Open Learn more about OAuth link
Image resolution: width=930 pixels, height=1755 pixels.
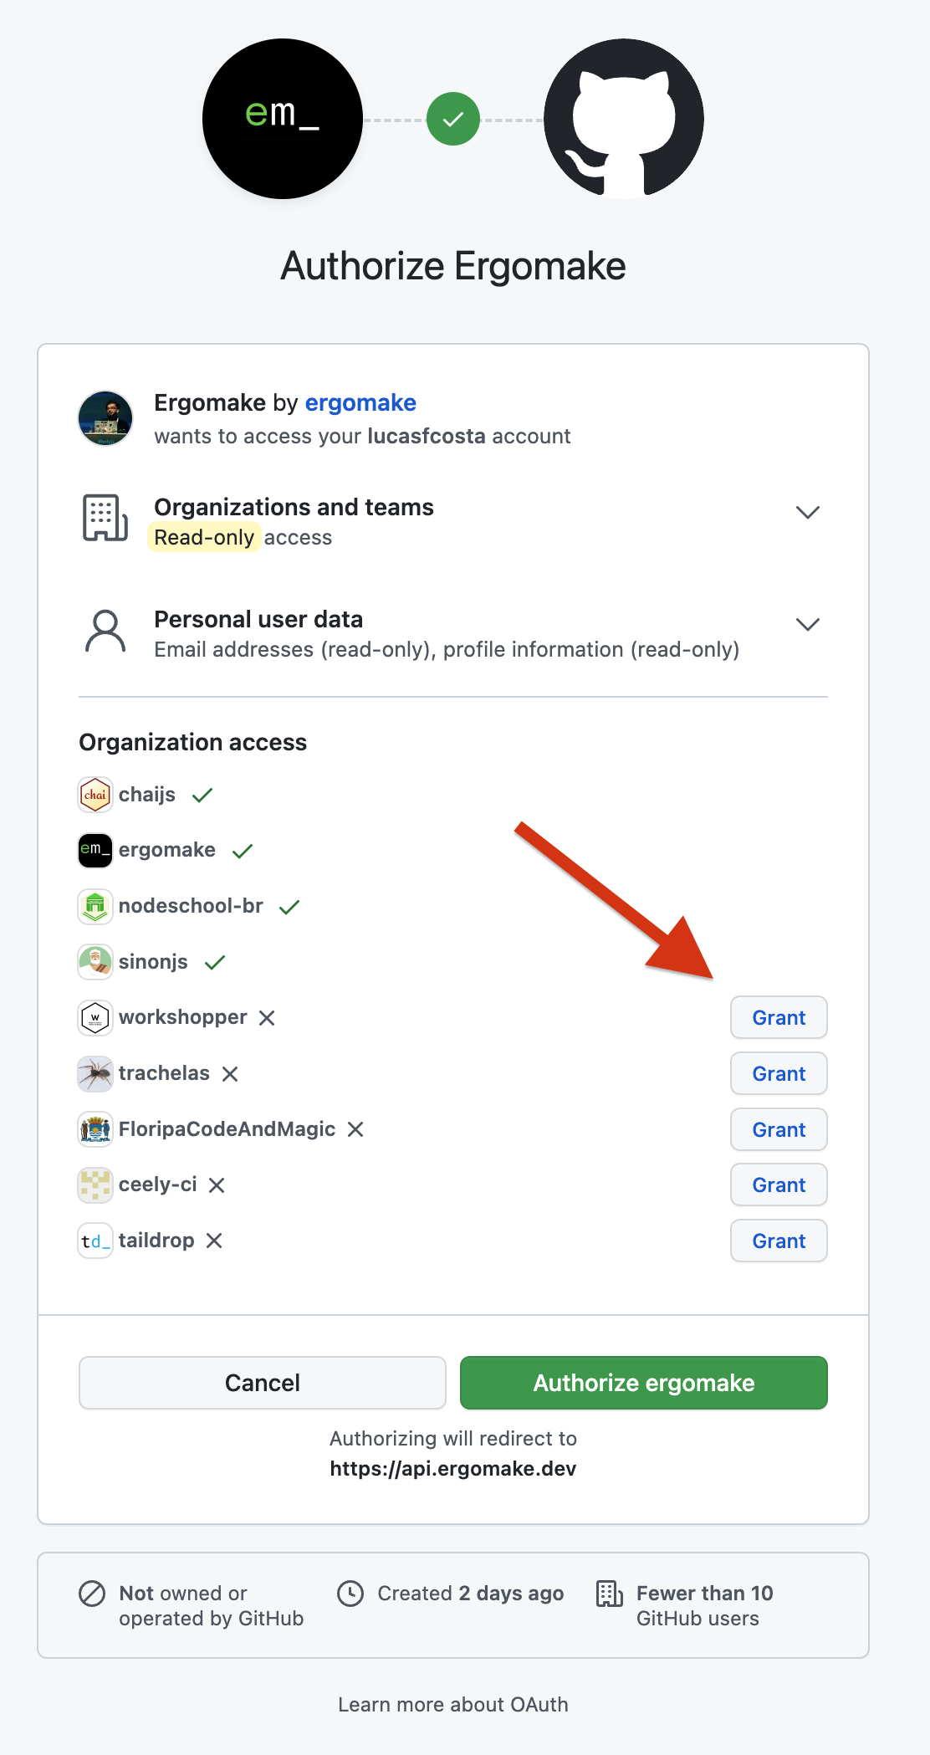pyautogui.click(x=453, y=1705)
